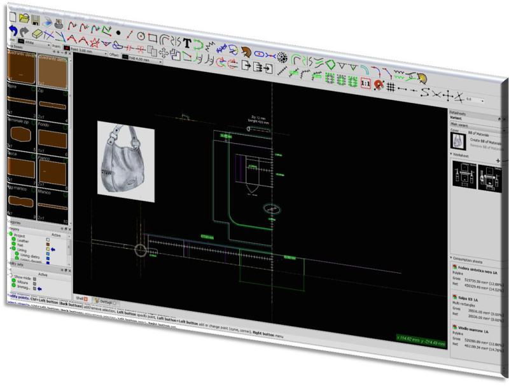The image size is (509, 386).
Task: Click the 1:1 scale icon
Action: click(x=365, y=84)
